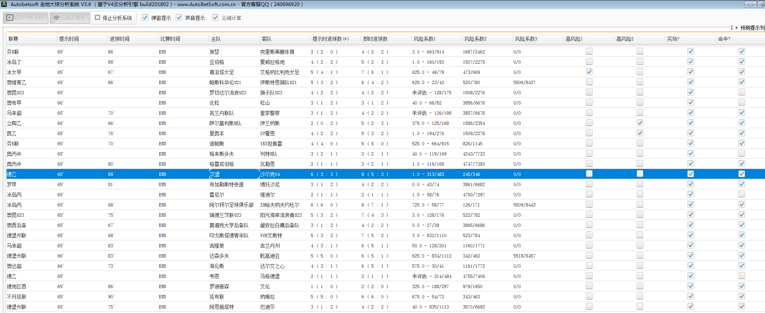The height and width of the screenshot is (313, 765).
Task: Click the 风险系数1 column header
Action: pyautogui.click(x=425, y=39)
